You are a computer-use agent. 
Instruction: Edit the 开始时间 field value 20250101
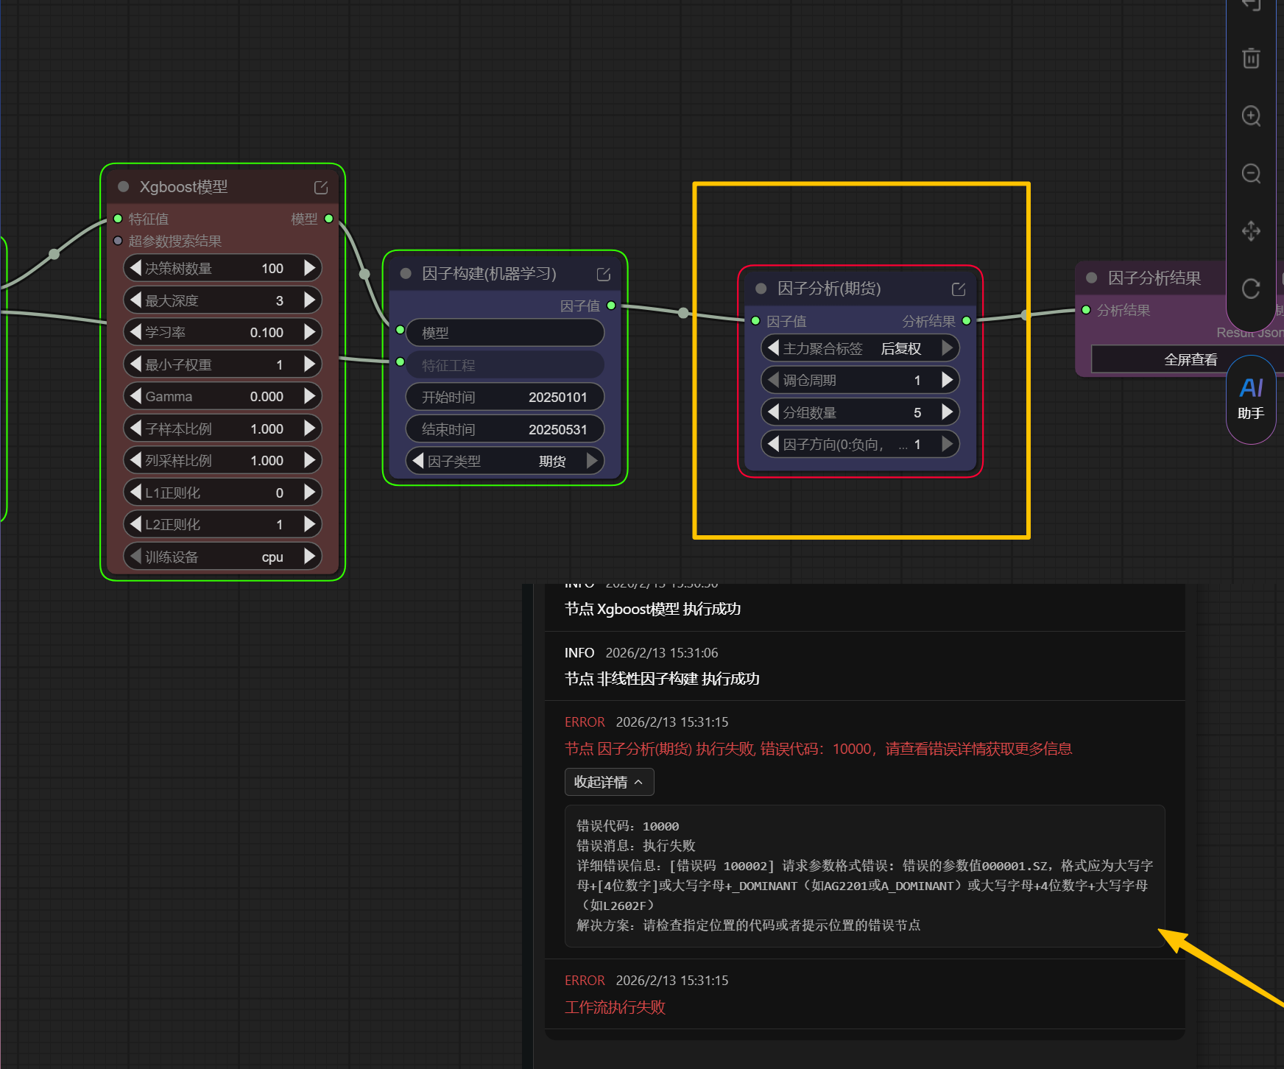click(505, 398)
